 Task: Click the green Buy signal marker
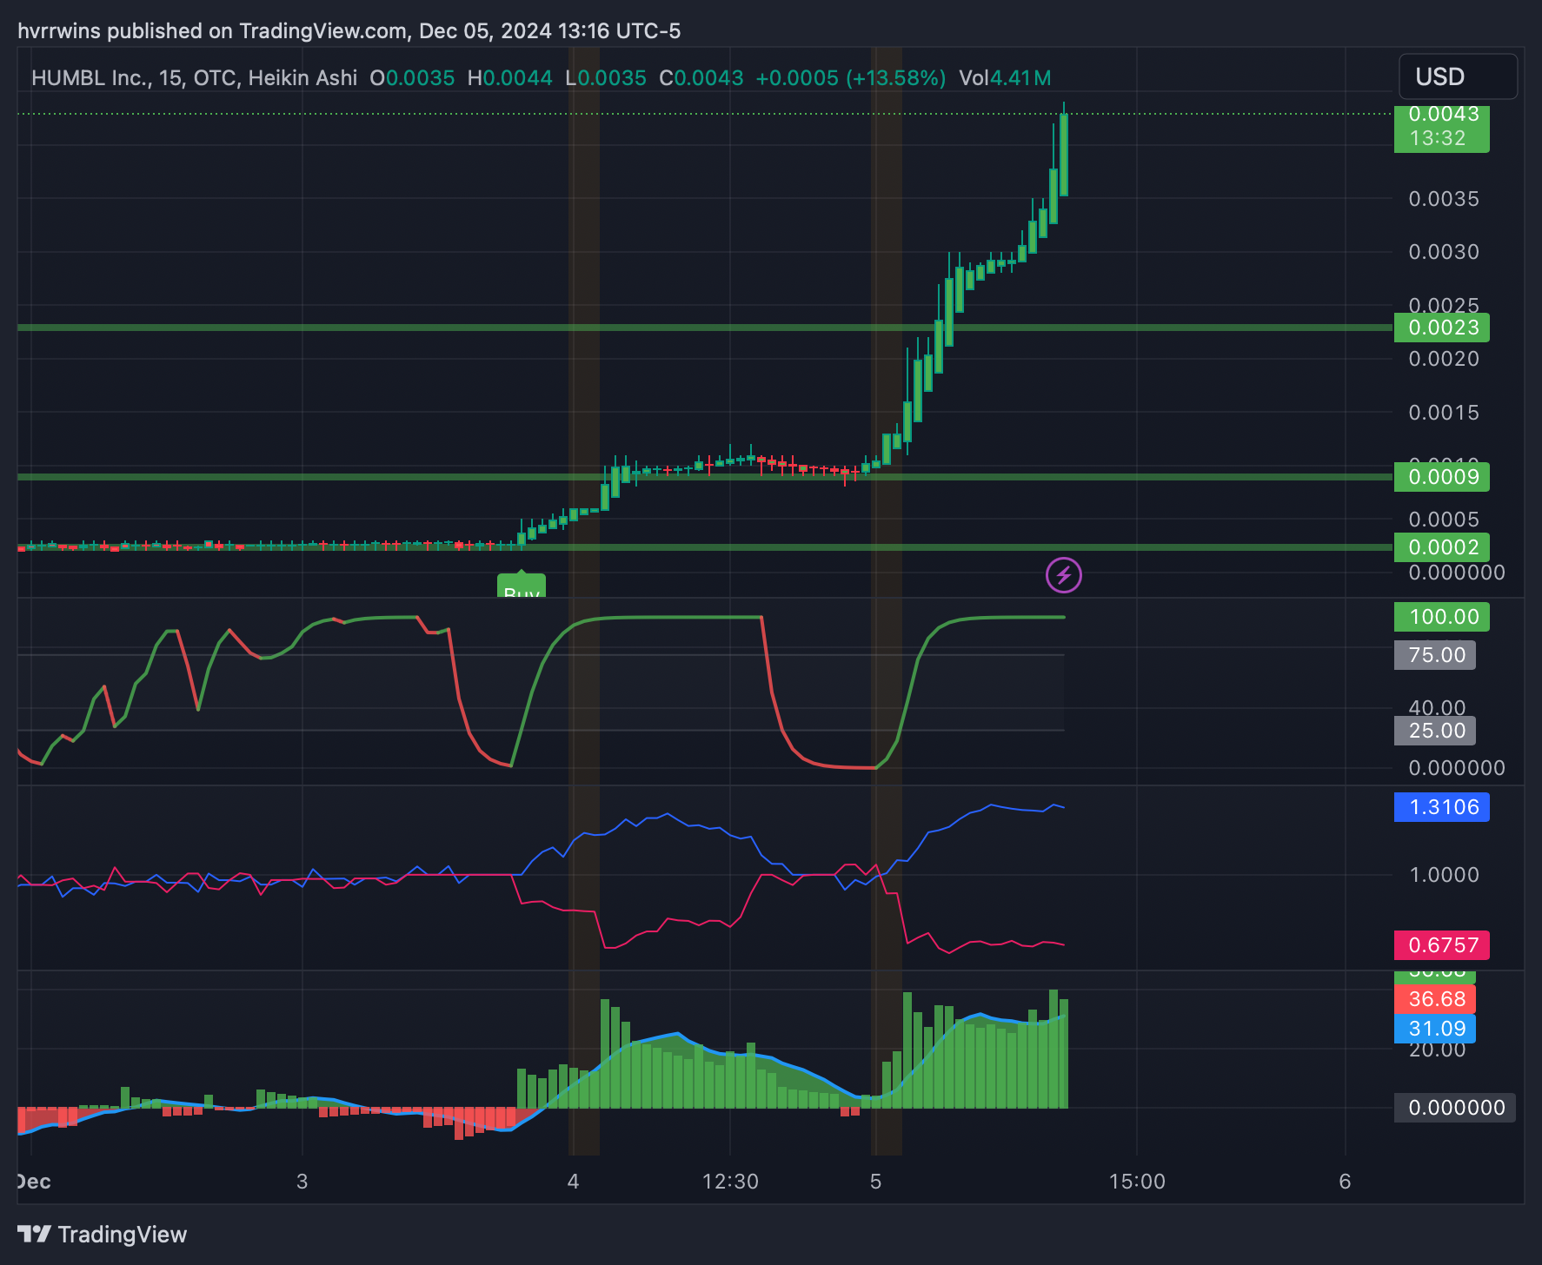pyautogui.click(x=522, y=586)
